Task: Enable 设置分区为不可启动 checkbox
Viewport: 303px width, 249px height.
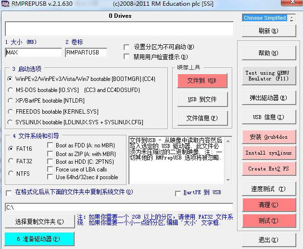Action: (126, 47)
